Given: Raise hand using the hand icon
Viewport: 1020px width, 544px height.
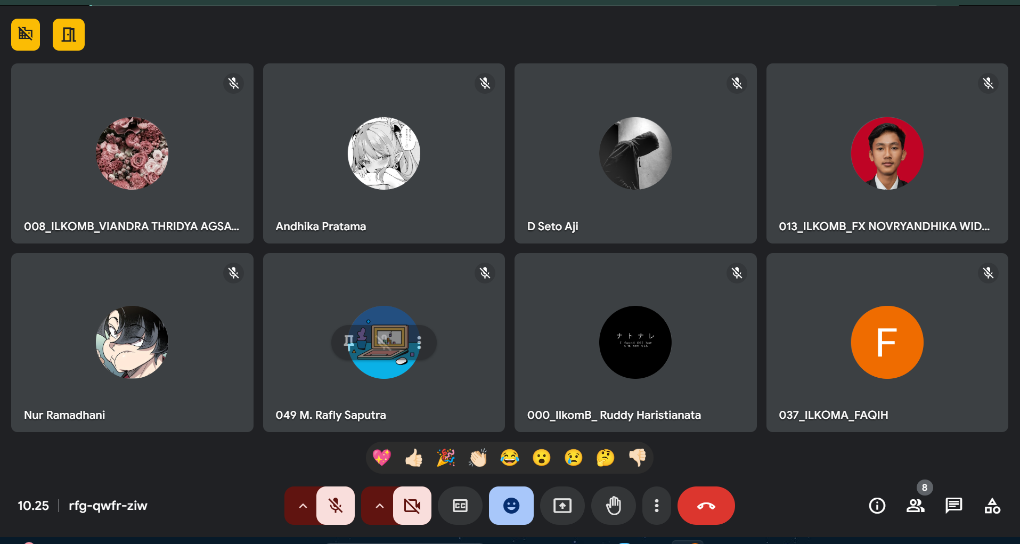Looking at the screenshot, I should (x=613, y=506).
